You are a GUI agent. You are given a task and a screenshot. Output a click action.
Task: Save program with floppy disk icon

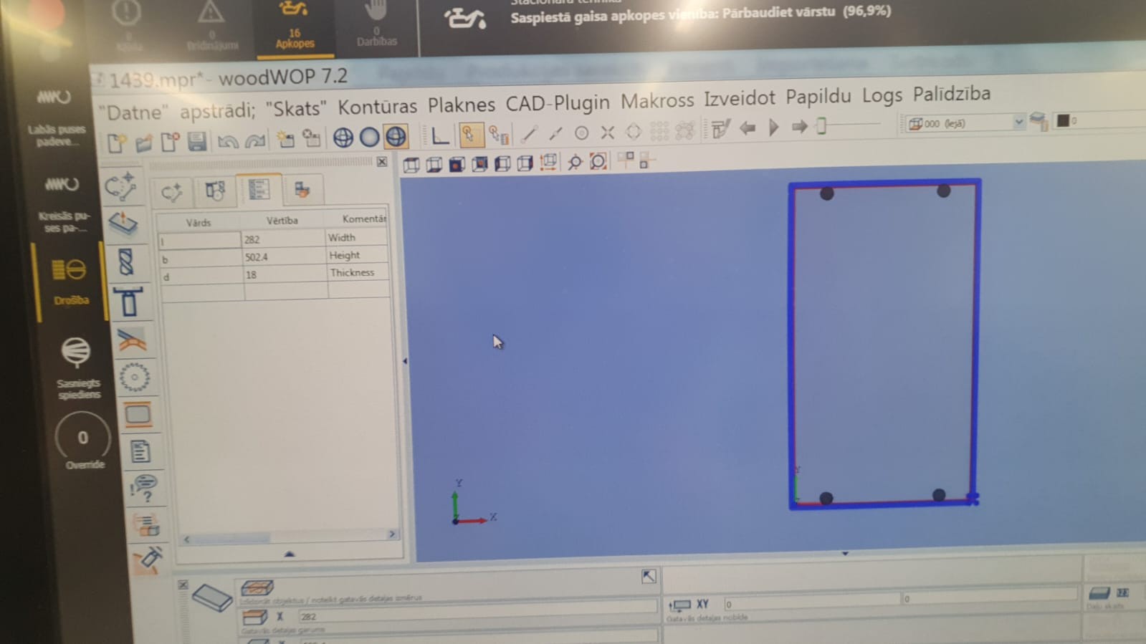tap(196, 140)
